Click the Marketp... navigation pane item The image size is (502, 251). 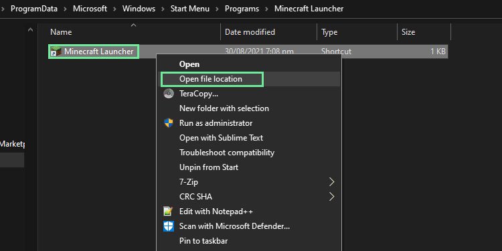[x=12, y=144]
